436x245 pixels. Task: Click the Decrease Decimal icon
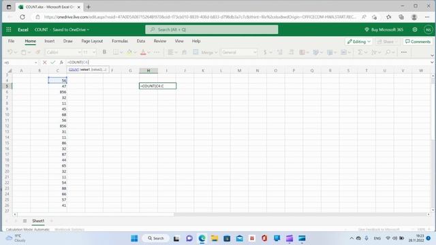click(291, 52)
